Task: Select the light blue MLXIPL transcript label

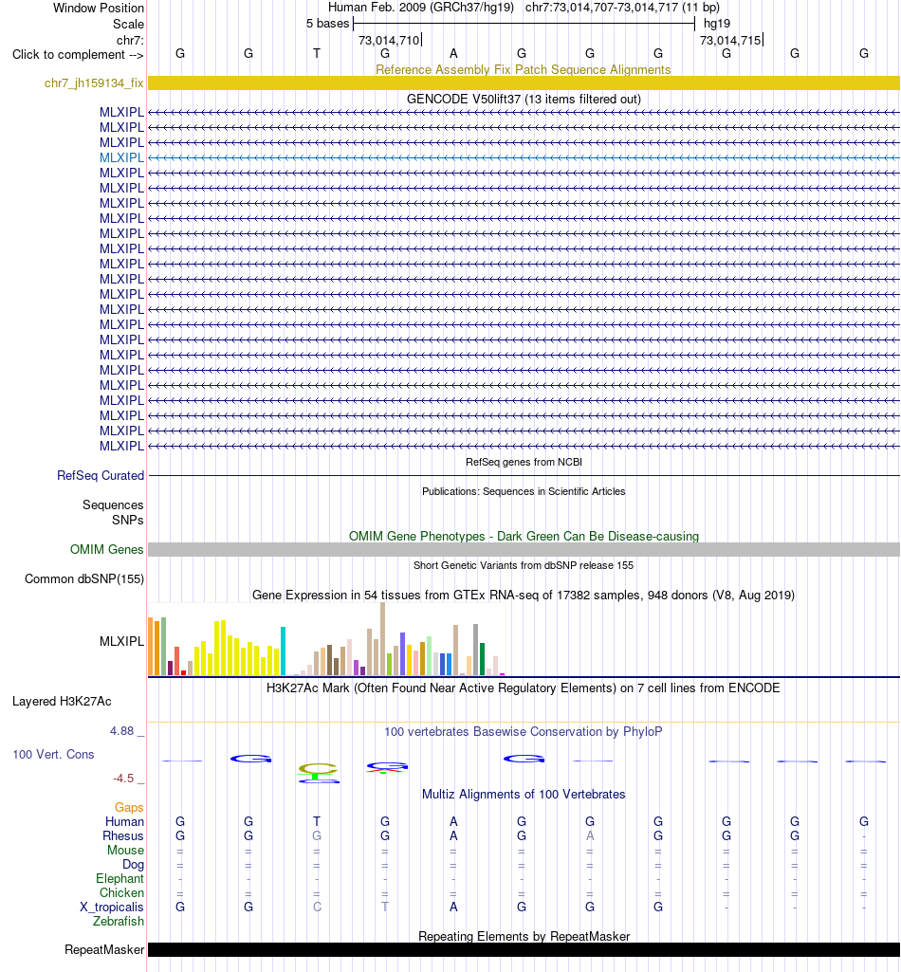Action: pos(121,157)
